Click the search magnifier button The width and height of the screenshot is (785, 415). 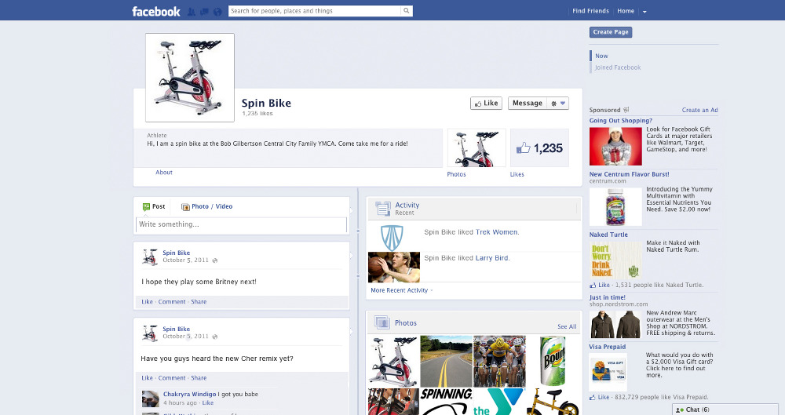[407, 10]
